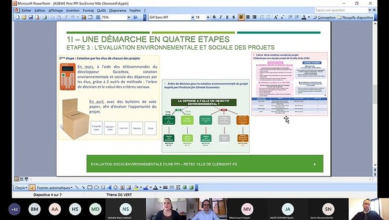The height and width of the screenshot is (220, 389).
Task: Open the Fenêtre menu
Action: [135, 10]
